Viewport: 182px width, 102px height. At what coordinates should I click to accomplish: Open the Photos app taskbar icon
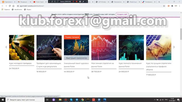click(x=105, y=100)
